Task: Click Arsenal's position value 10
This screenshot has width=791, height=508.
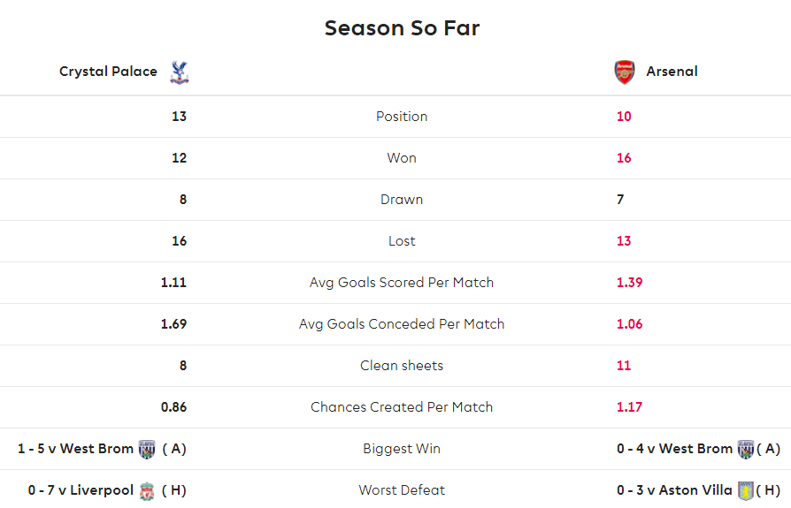Action: pyautogui.click(x=624, y=117)
